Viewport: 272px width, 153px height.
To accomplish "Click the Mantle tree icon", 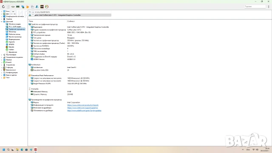I will point(7,47).
